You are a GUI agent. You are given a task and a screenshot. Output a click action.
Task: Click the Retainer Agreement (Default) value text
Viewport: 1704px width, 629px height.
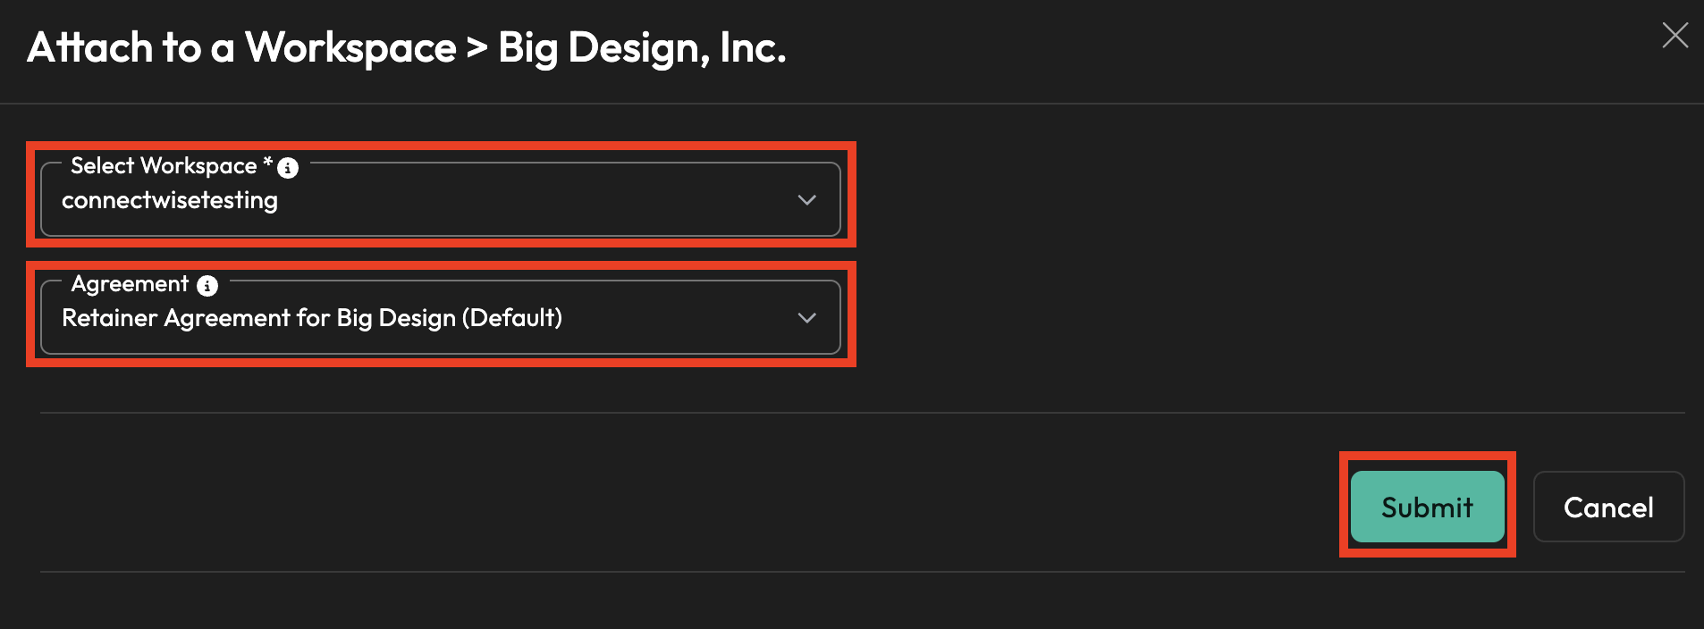(312, 318)
